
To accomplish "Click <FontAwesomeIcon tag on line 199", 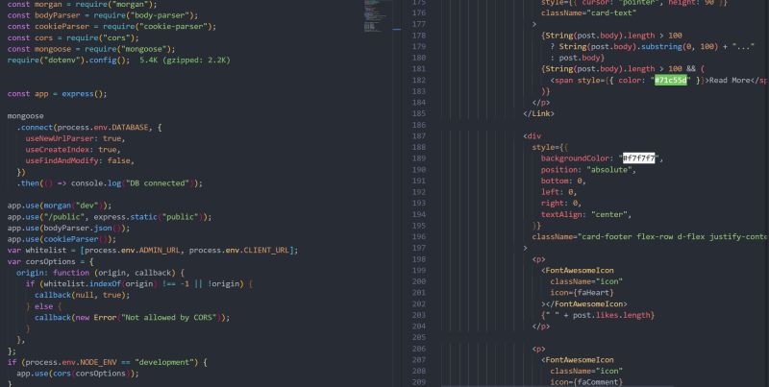I will coord(578,271).
